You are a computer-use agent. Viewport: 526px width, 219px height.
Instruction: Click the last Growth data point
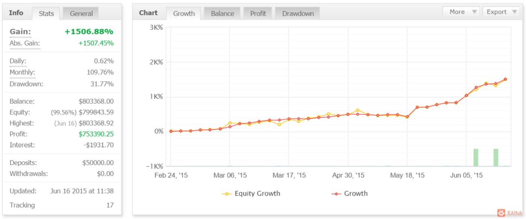[505, 79]
